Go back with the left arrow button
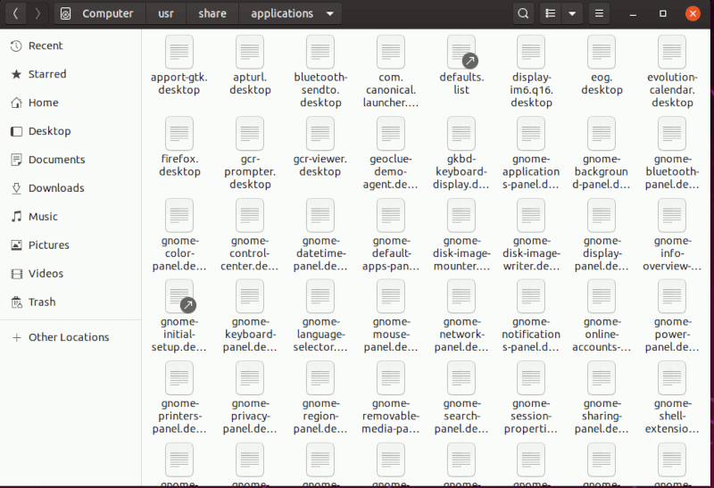The width and height of the screenshot is (714, 488). click(15, 13)
